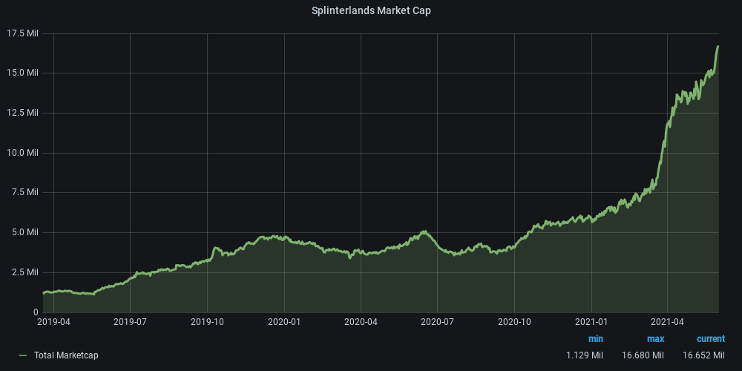Sort legend by current column
Viewport: 742px width, 371px height.
pyautogui.click(x=710, y=339)
